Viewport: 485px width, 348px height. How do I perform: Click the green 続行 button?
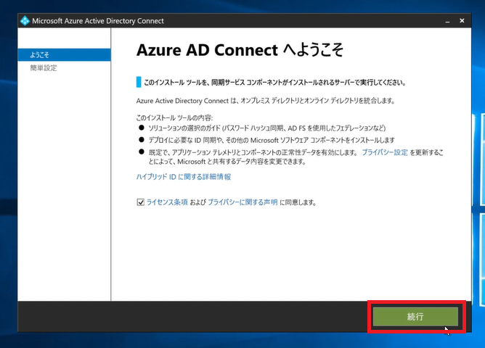pos(415,316)
